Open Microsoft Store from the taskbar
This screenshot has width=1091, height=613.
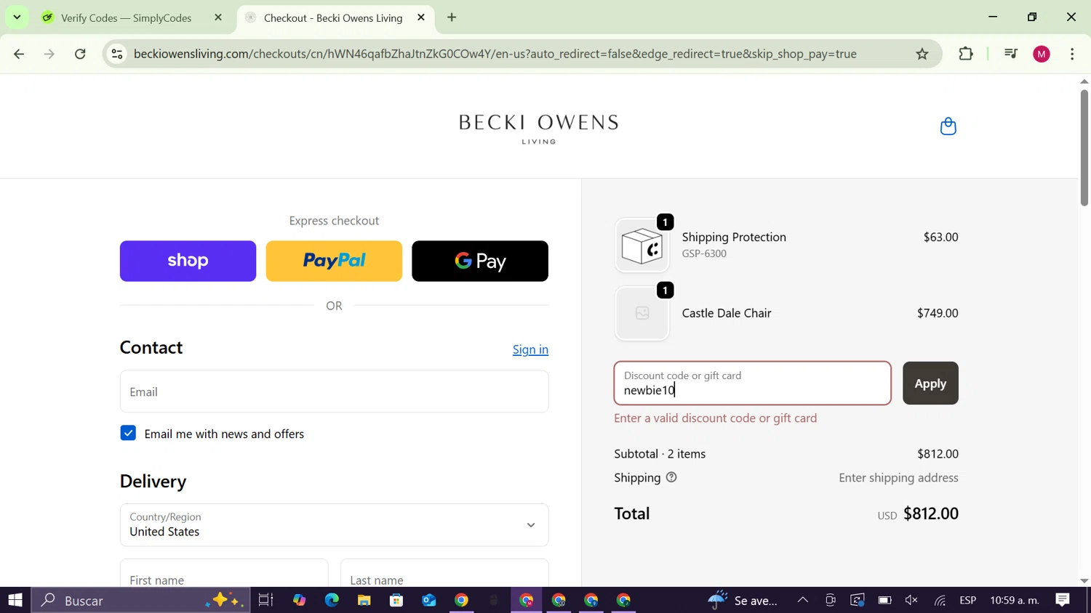point(396,600)
